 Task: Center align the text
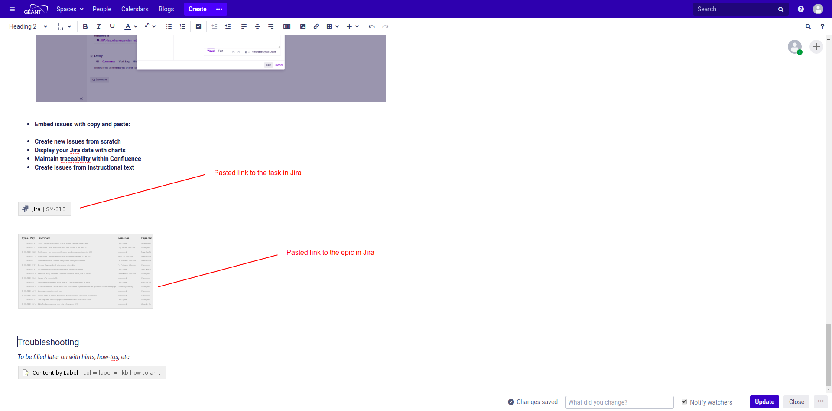click(x=257, y=26)
